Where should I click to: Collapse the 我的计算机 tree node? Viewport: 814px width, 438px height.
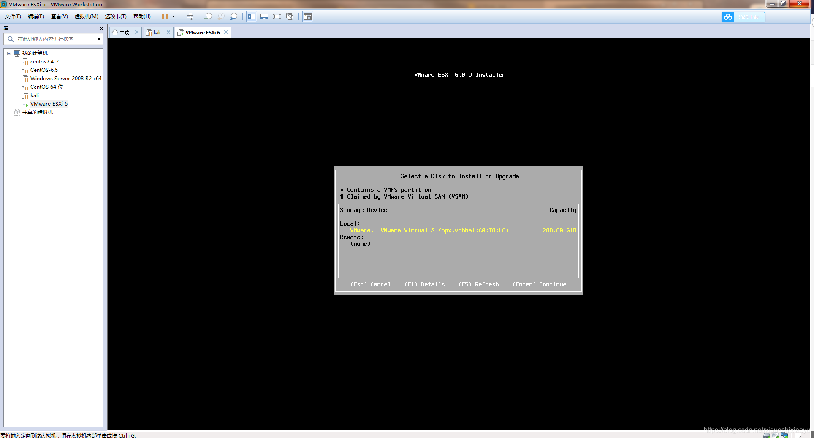coord(9,53)
